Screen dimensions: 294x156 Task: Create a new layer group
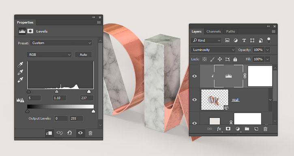247,129
